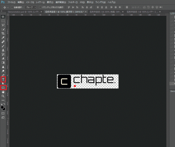The width and height of the screenshot is (175, 147).
Task: Align vertical centers in options bar
Action: (73, 7)
